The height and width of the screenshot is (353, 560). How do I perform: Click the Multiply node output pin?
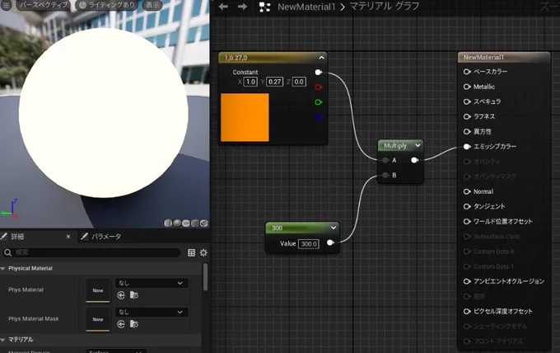[x=414, y=160]
